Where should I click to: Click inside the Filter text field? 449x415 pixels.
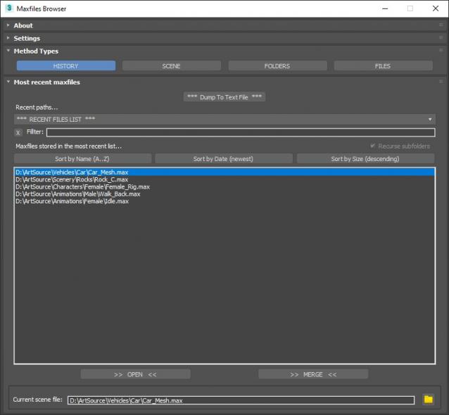(240, 132)
